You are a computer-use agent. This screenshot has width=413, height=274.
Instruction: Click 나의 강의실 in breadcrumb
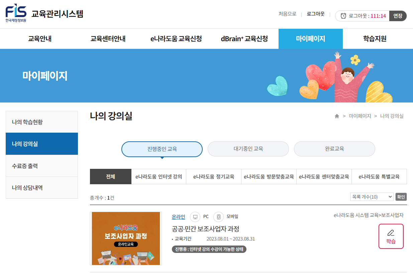pos(392,116)
